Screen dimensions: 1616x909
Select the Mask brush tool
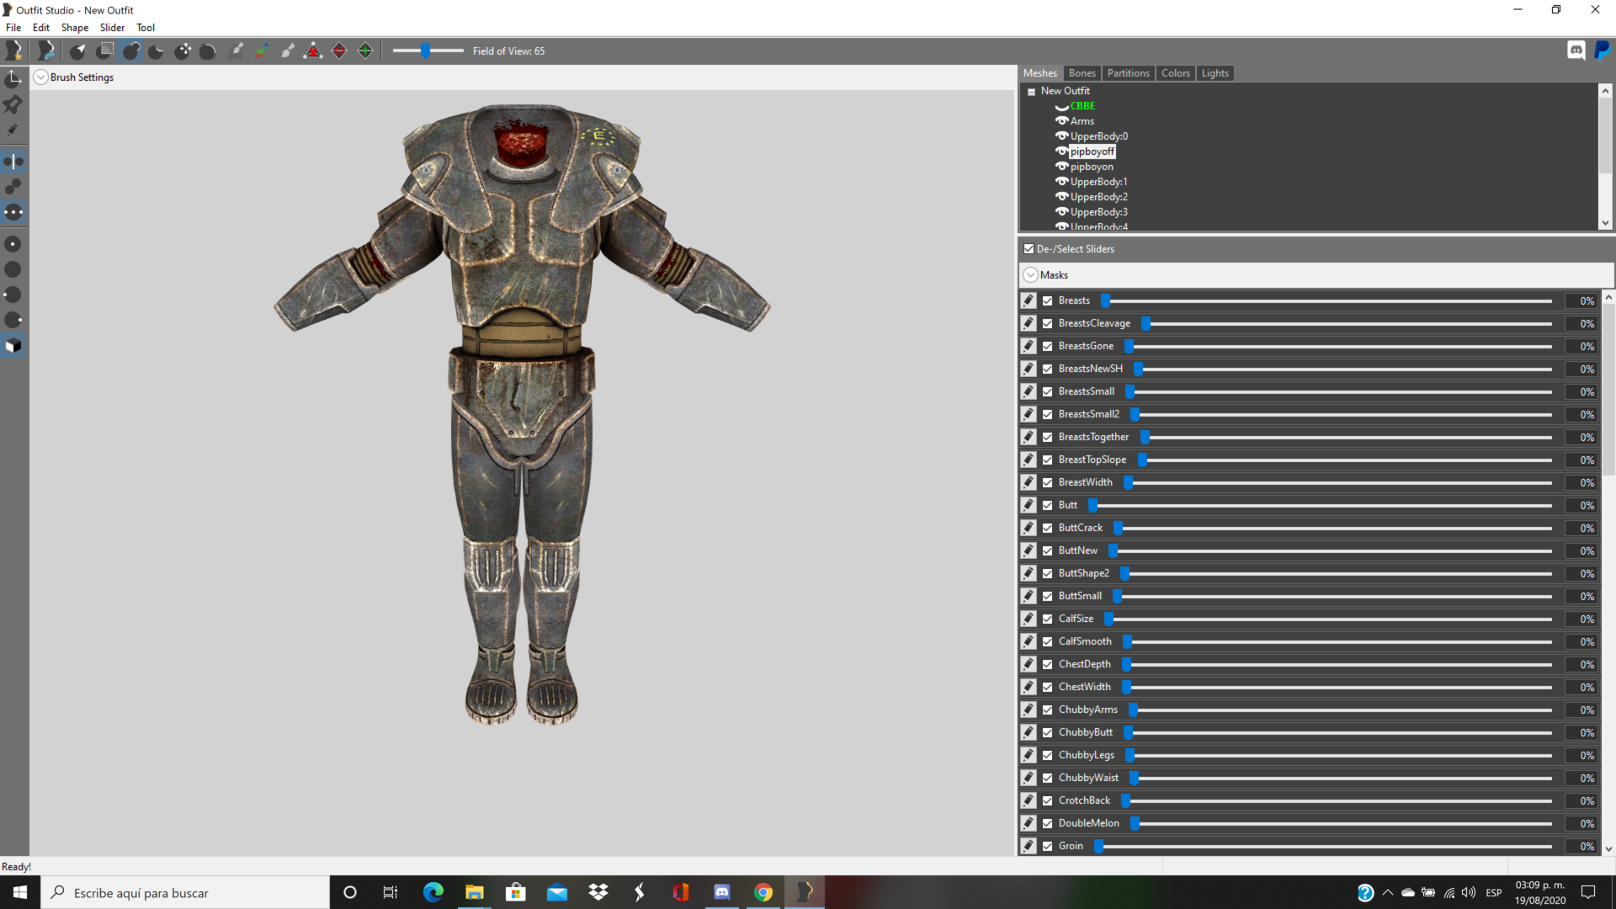(104, 50)
